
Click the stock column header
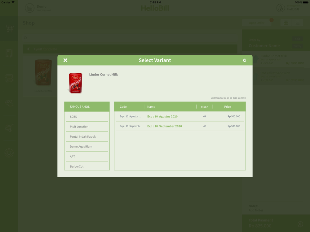click(205, 106)
